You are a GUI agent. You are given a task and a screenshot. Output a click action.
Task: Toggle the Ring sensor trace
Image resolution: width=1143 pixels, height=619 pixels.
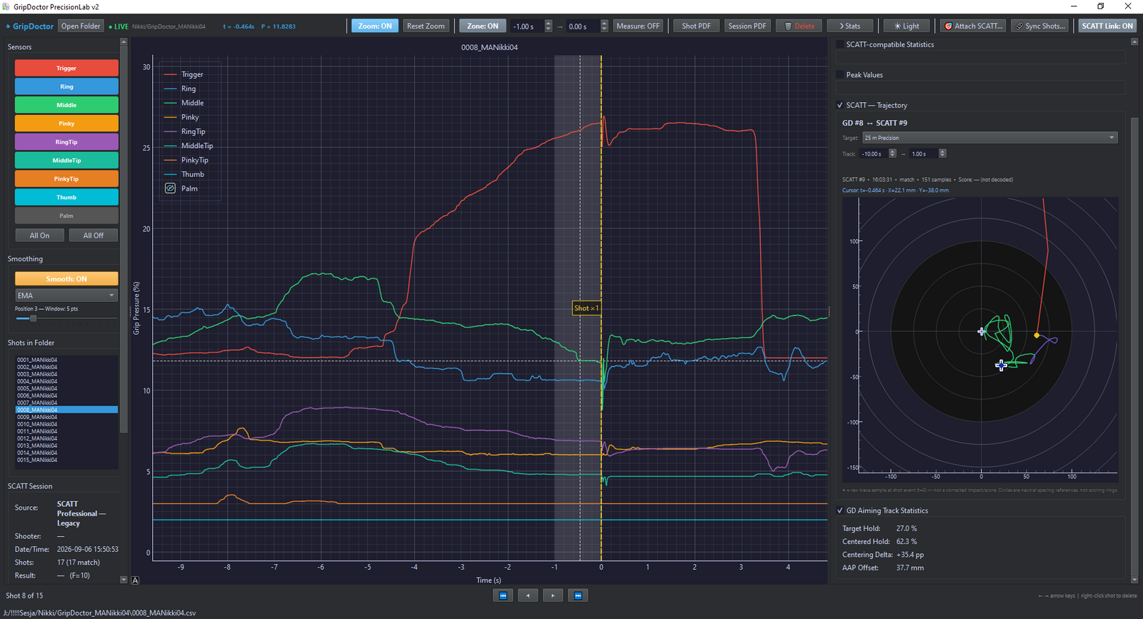(66, 86)
